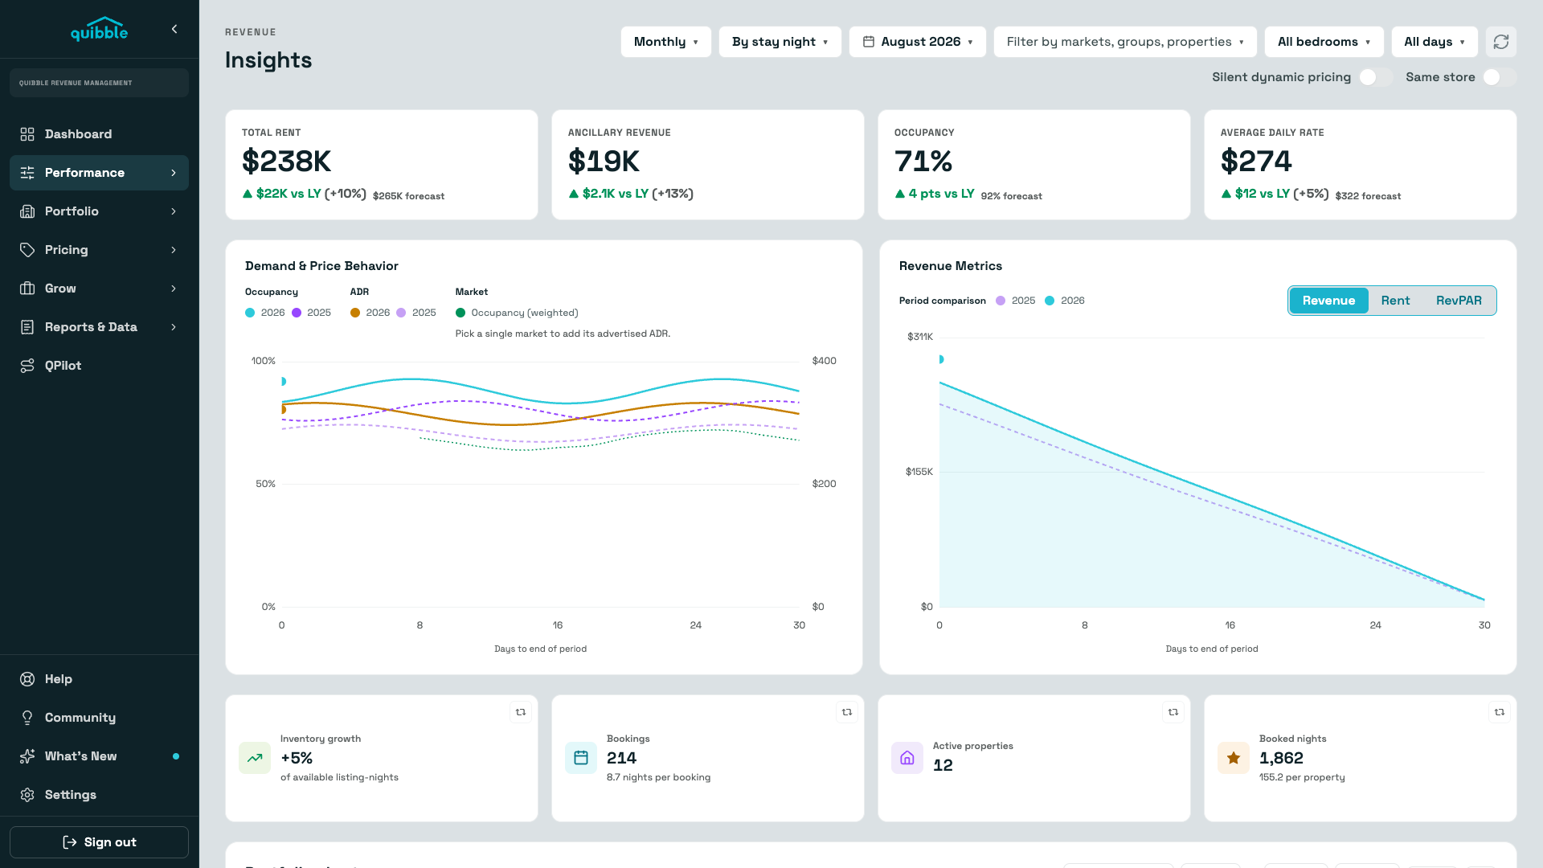Collapse the sidebar with the arrow icon
Viewport: 1543px width, 868px height.
(174, 29)
